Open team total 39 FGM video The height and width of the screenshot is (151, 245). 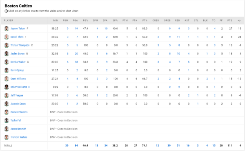pyautogui.click(x=67, y=146)
